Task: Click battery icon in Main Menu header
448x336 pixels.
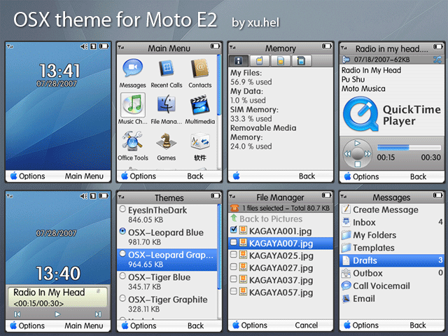Action: 215,46
